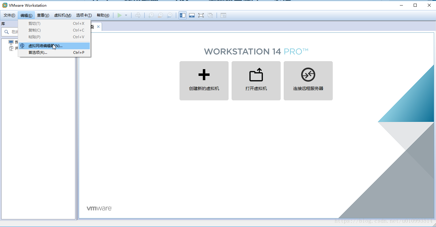This screenshot has height=227, width=436.
Task: Open the 文件(F) menu
Action: tap(9, 15)
